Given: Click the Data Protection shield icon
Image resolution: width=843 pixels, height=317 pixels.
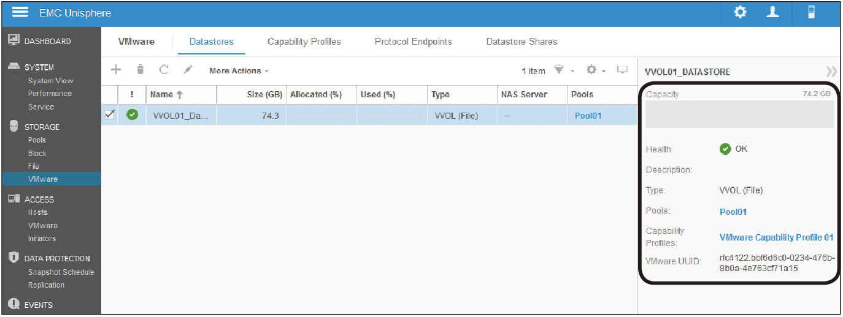Looking at the screenshot, I should coord(13,258).
